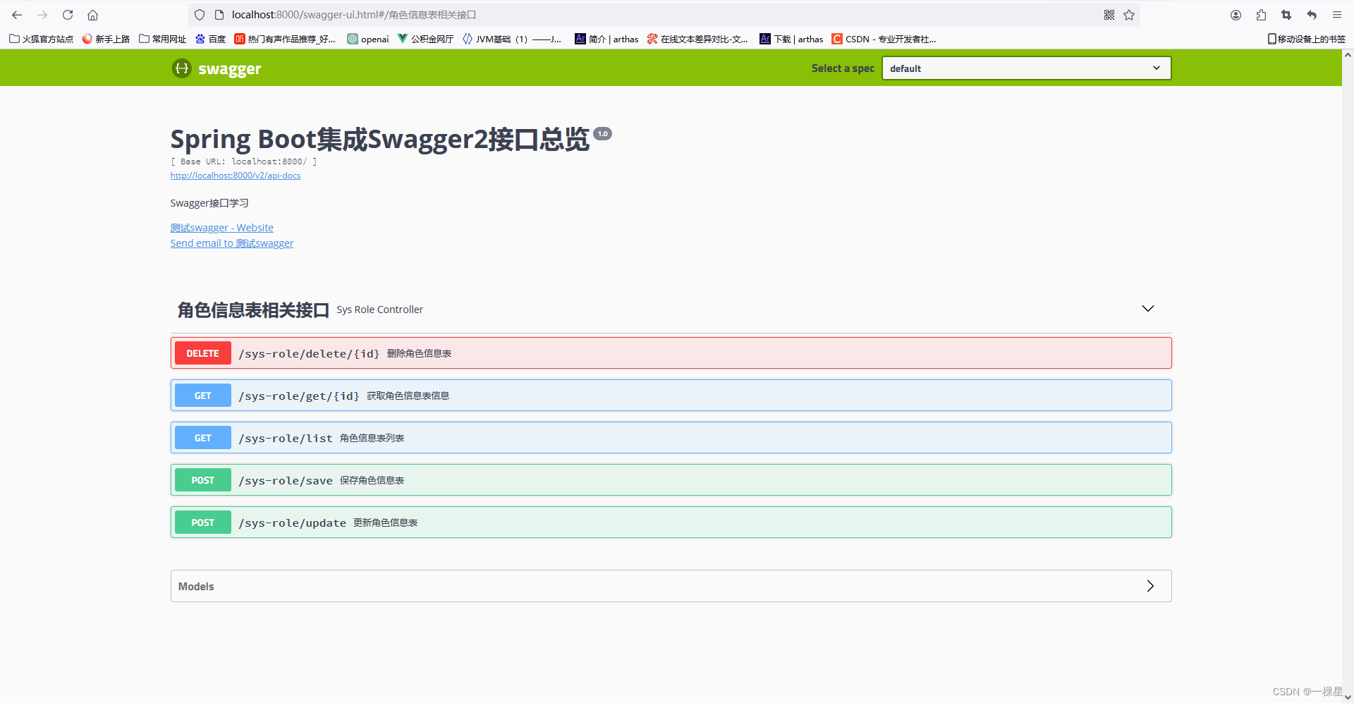Open the 简介 | arthas bookmark

pos(606,39)
